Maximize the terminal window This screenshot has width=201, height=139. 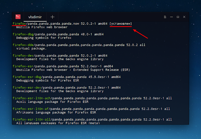click(x=178, y=17)
